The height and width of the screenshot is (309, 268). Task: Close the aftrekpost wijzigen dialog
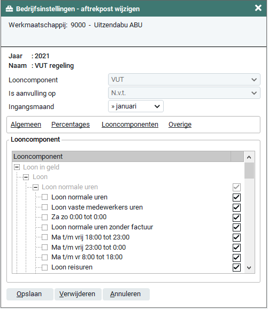click(258, 8)
